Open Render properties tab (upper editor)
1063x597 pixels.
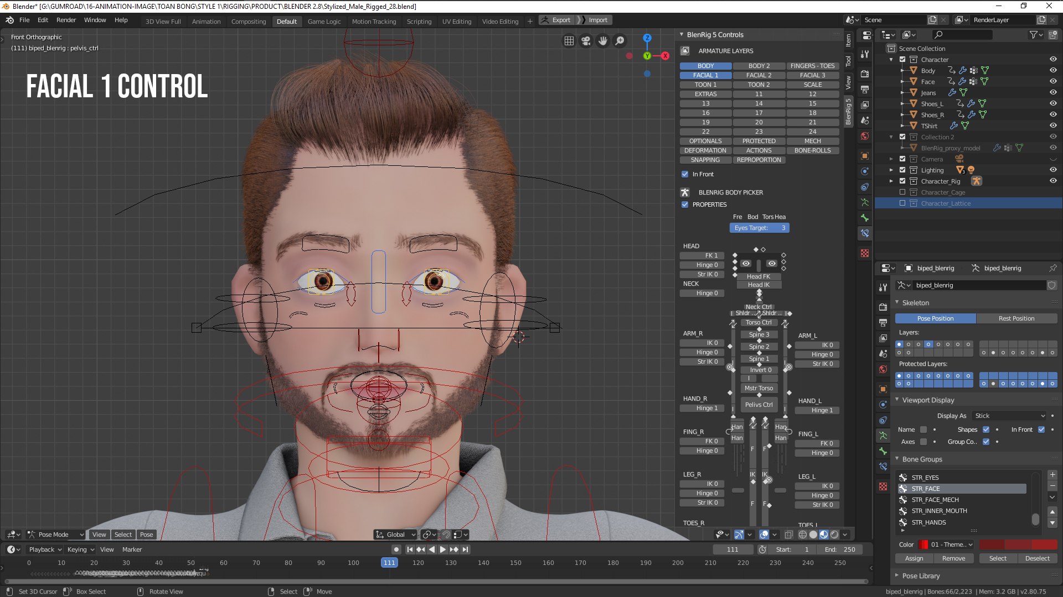(x=865, y=74)
